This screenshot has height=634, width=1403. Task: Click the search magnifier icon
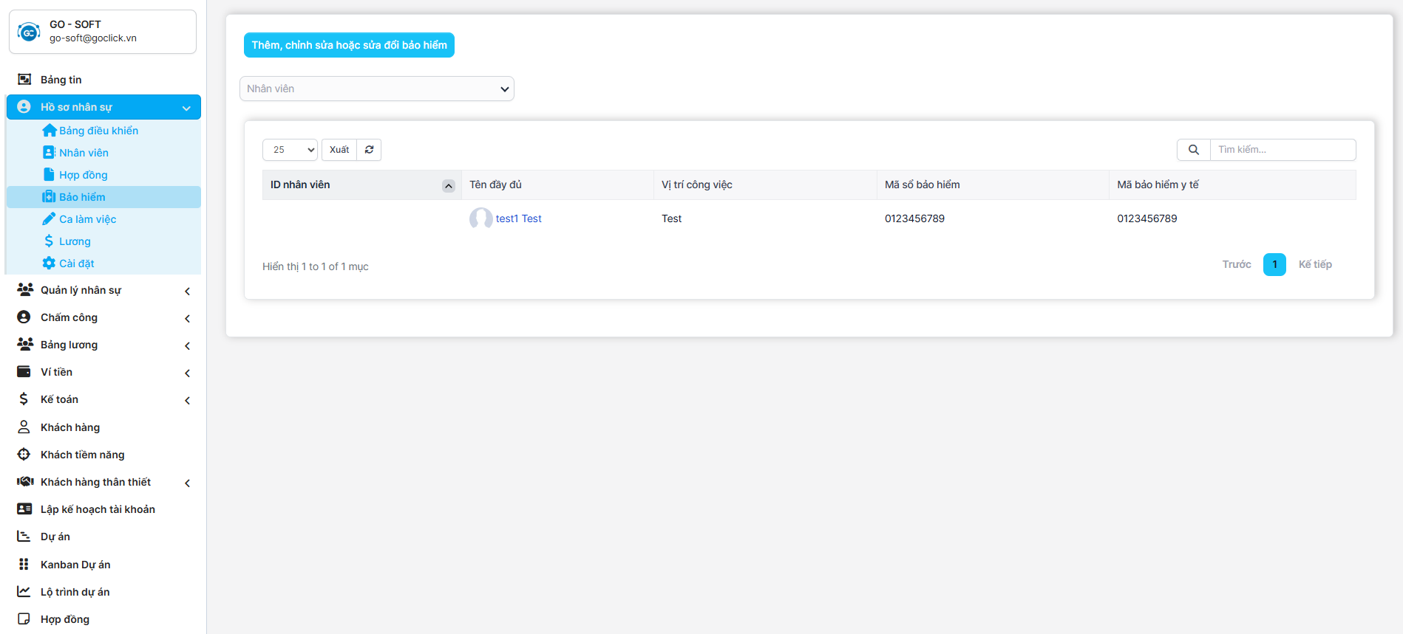[x=1193, y=150]
